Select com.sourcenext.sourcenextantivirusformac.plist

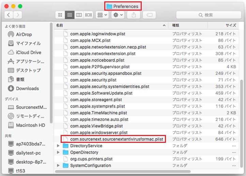click(117, 139)
